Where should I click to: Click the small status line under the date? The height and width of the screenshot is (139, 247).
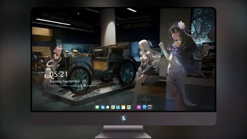[x=75, y=86]
